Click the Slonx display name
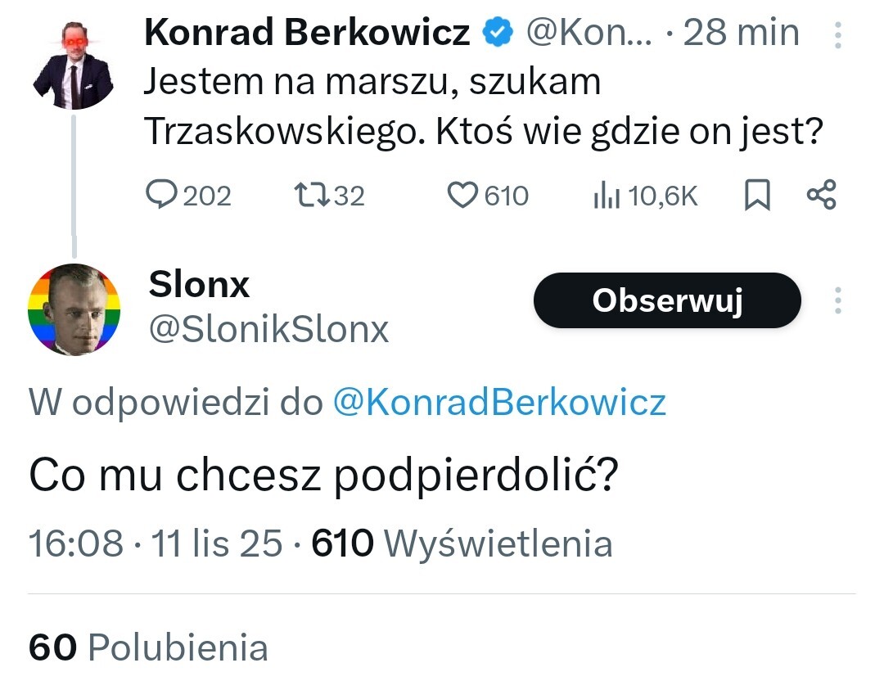The width and height of the screenshot is (884, 690). click(x=199, y=284)
